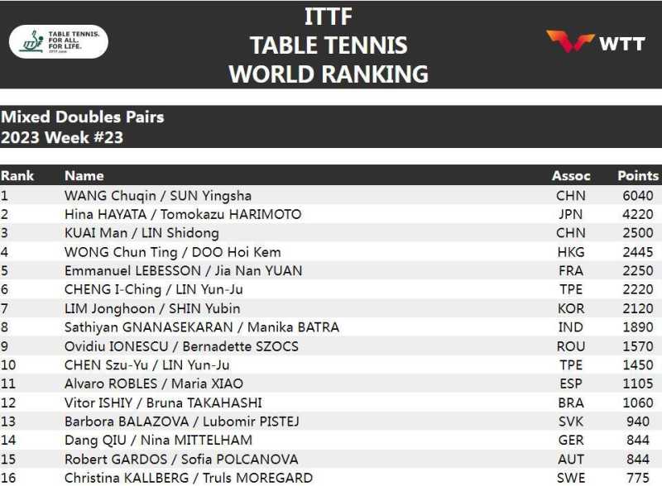Click Sathiyan GNANASEKARAN / Manika BATRA row
662x486 pixels.
(x=202, y=327)
